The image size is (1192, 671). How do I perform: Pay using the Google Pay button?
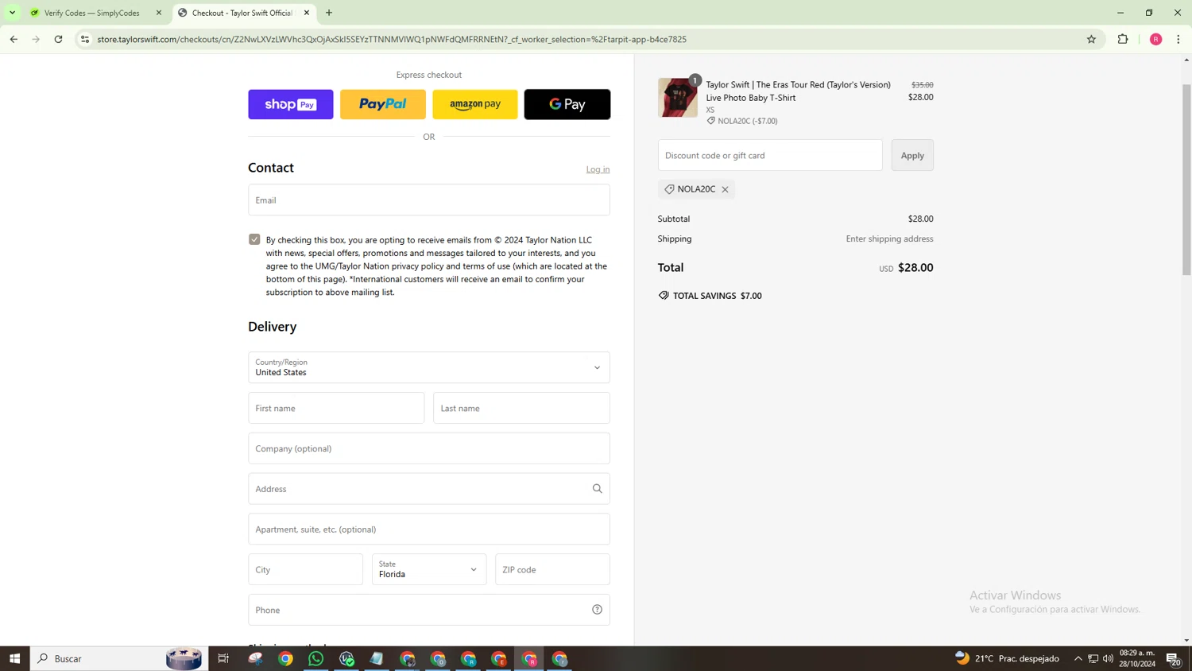(x=567, y=104)
